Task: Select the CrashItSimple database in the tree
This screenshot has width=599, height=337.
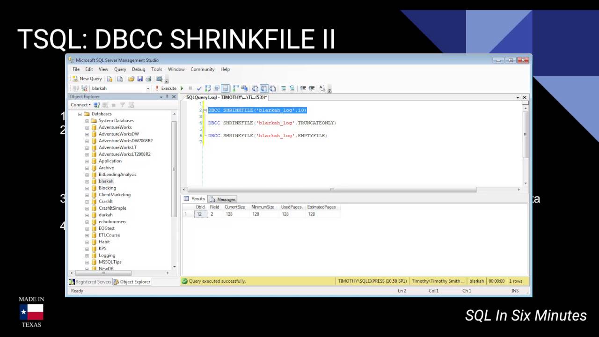Action: 112,208
